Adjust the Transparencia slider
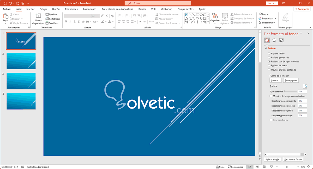The image size is (313, 169). [291, 92]
